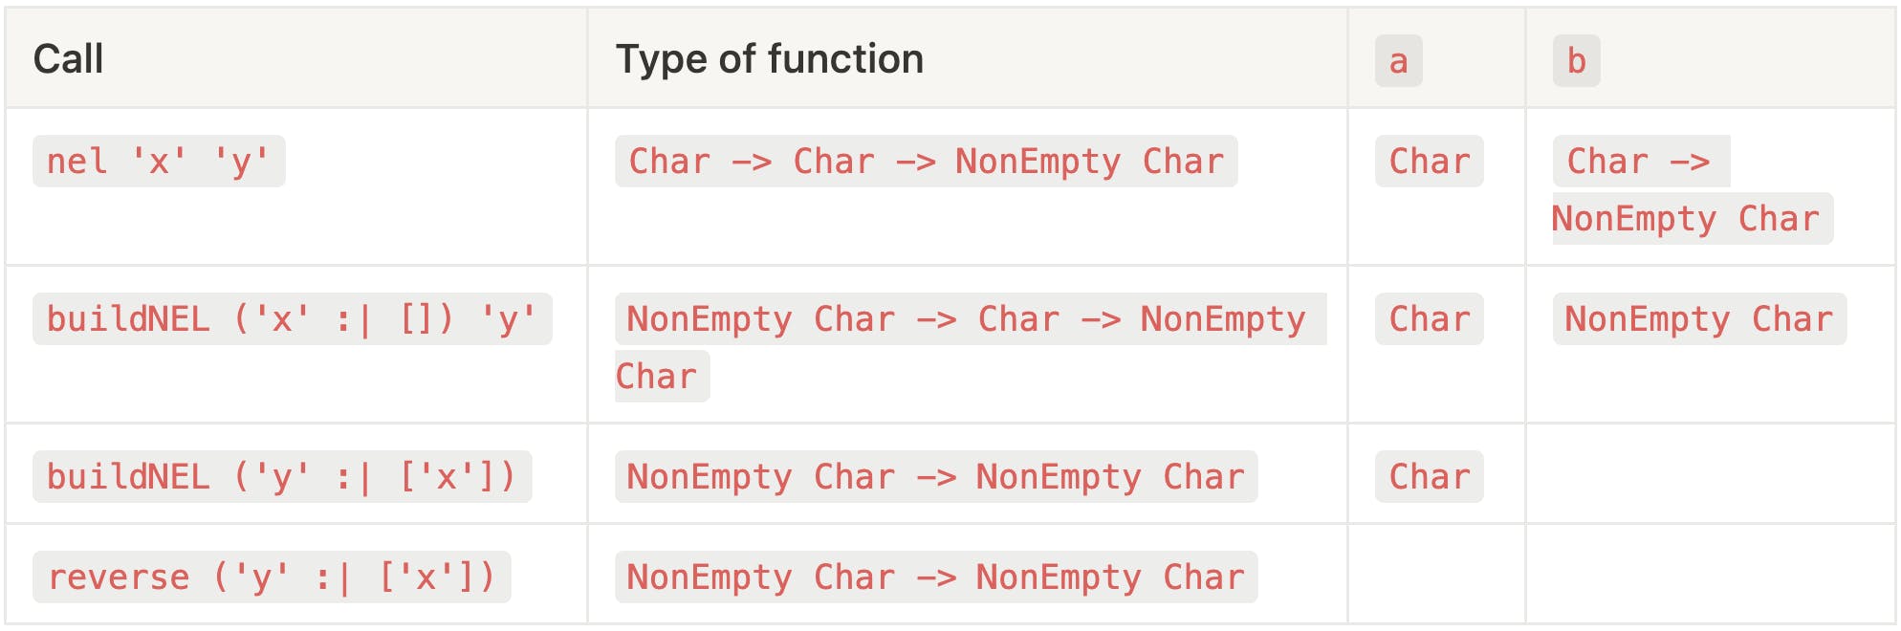Select the "Type of function" header cell
This screenshot has width=1901, height=631.
[769, 59]
